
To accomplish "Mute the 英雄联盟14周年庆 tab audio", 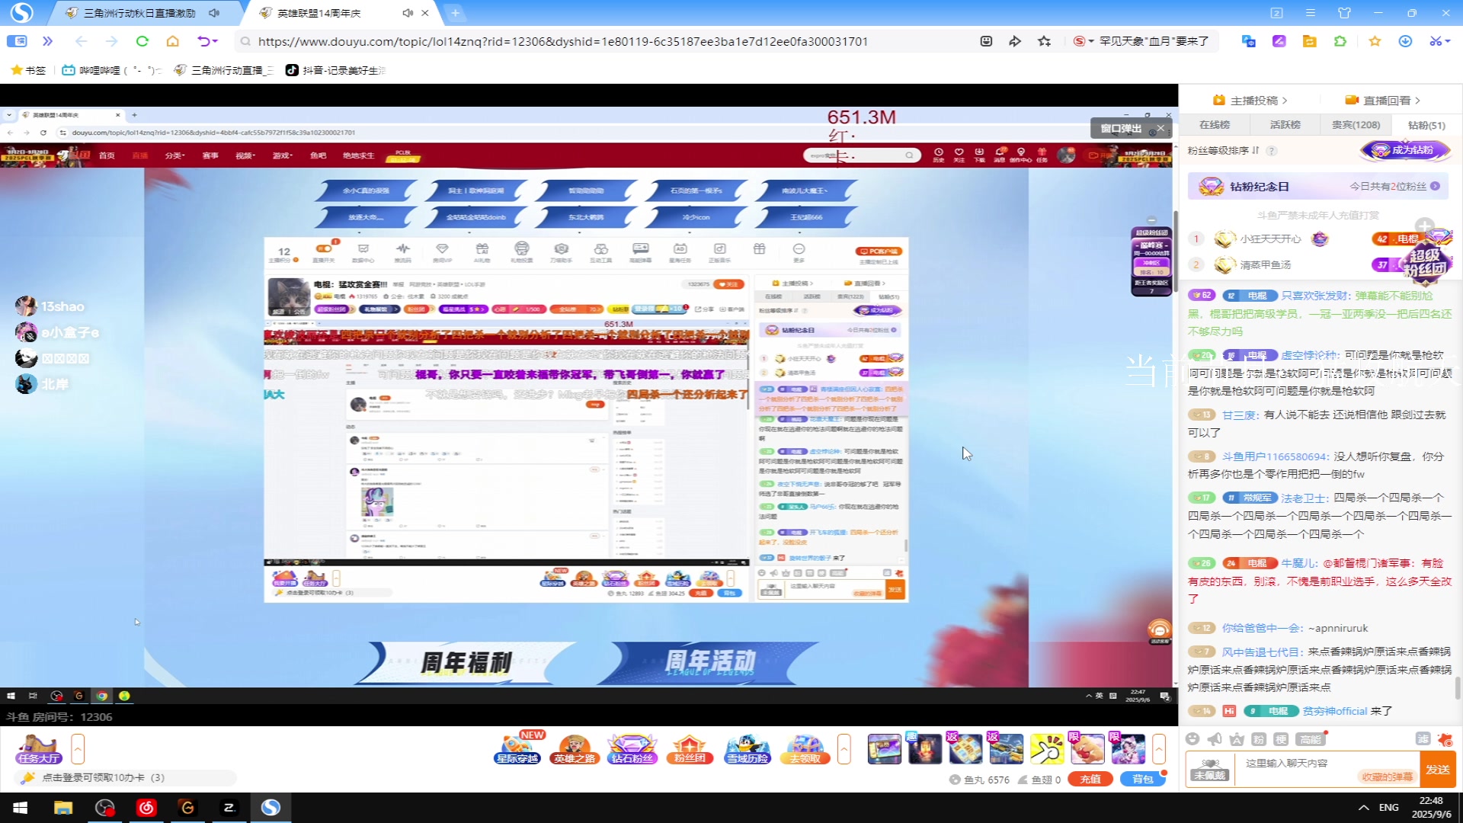I will [x=408, y=13].
